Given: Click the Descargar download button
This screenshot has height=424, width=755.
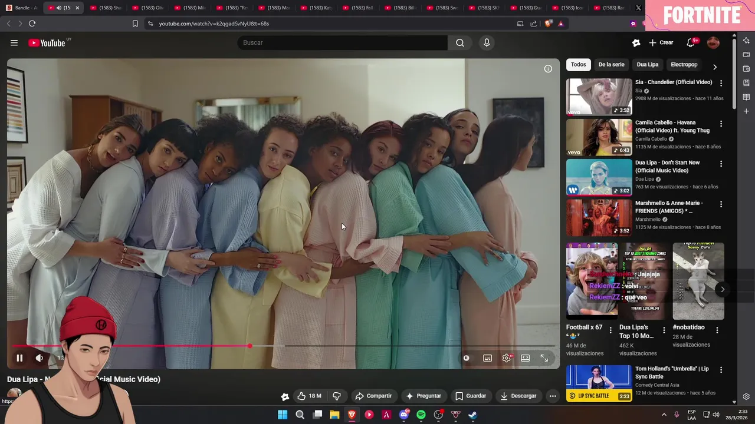Looking at the screenshot, I should click(518, 396).
